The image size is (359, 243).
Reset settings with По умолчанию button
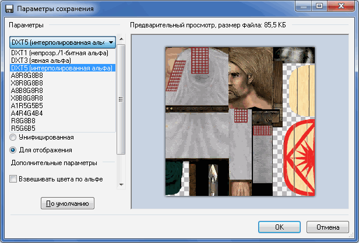(68, 203)
